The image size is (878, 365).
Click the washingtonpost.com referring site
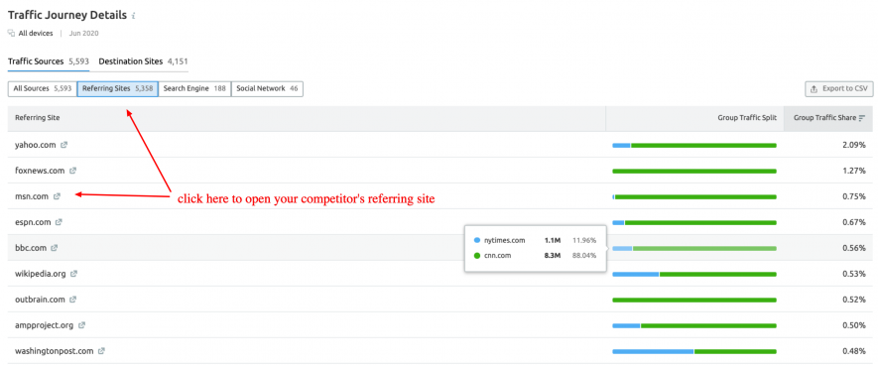click(x=55, y=351)
